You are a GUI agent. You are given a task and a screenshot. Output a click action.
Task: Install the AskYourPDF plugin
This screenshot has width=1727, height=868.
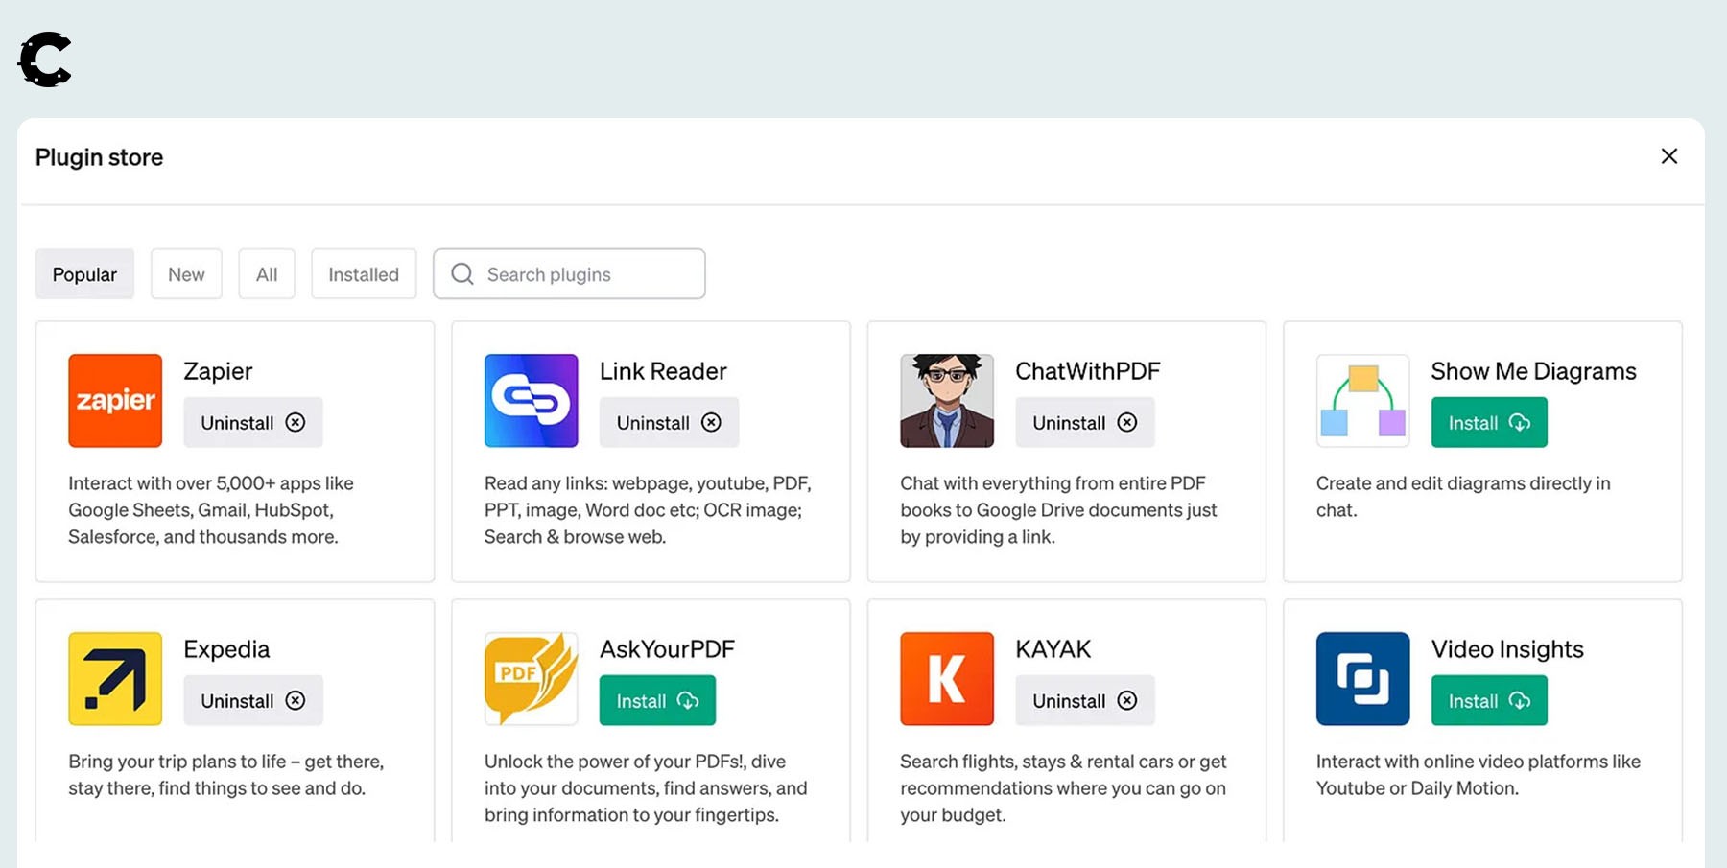point(657,700)
